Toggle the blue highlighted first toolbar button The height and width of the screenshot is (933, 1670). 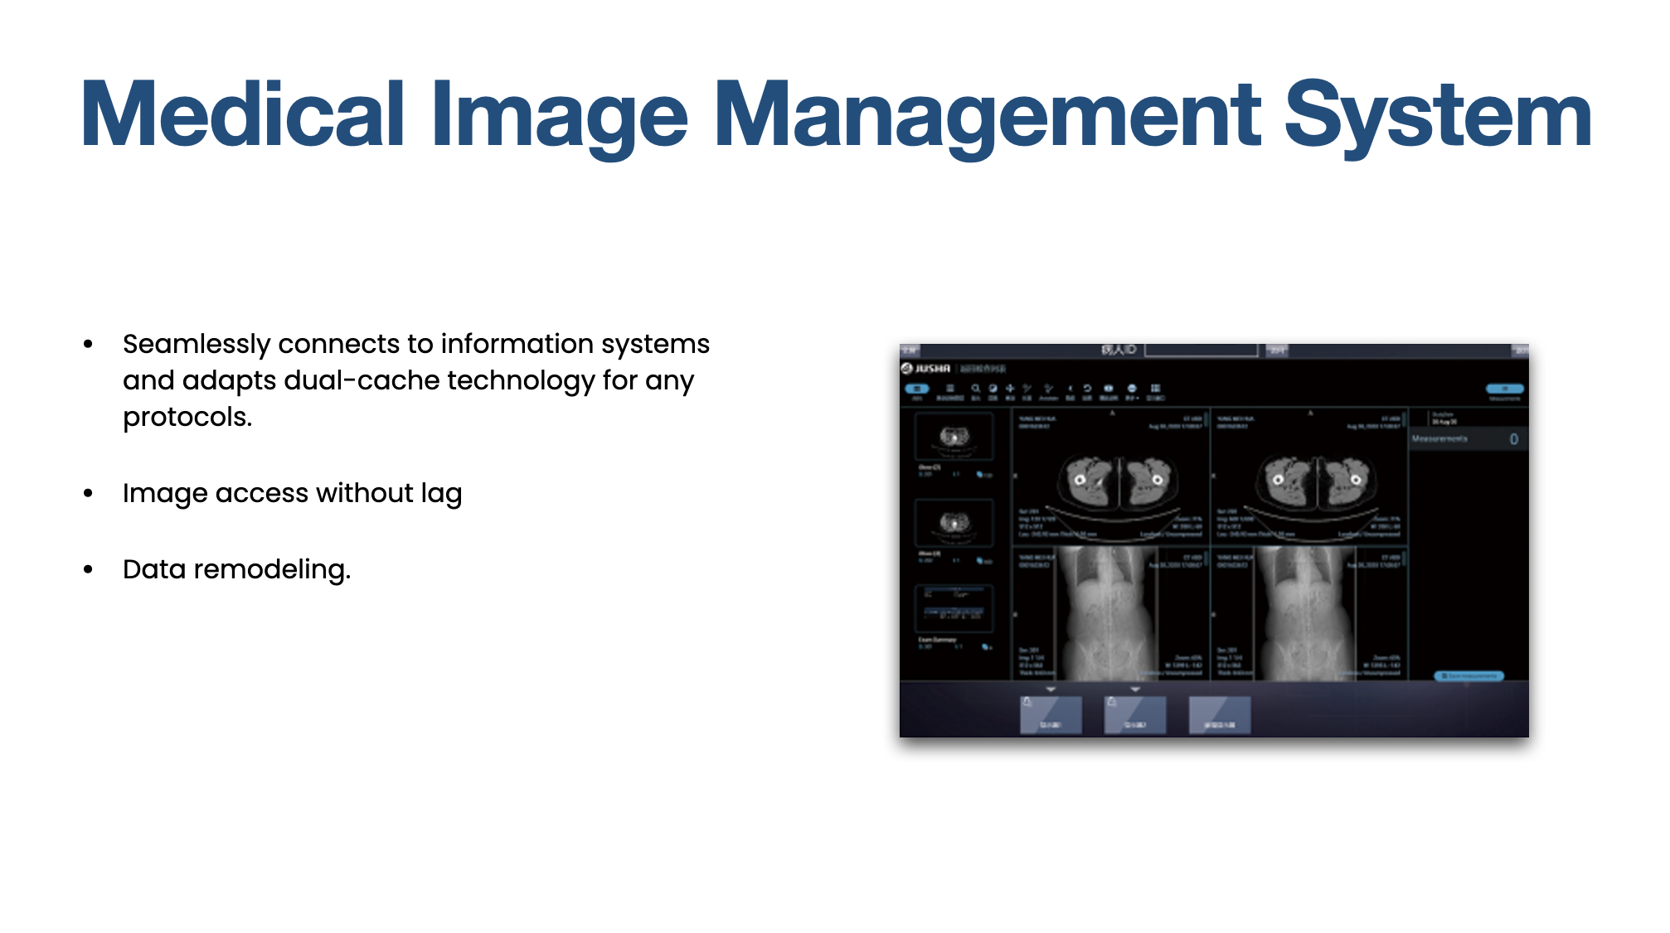(917, 389)
